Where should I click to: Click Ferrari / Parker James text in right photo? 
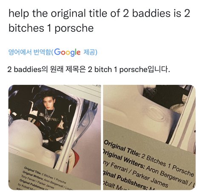(x=139, y=175)
